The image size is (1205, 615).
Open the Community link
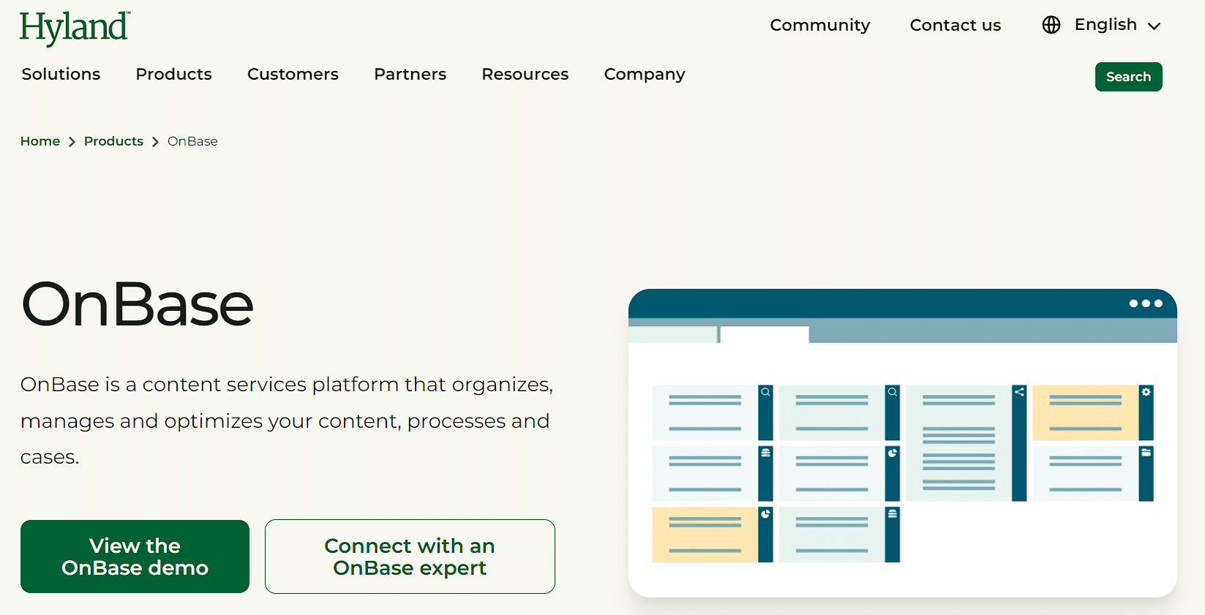pos(819,25)
